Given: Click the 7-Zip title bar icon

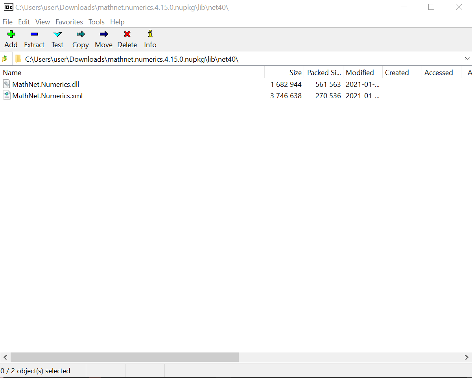Looking at the screenshot, I should click(x=8, y=7).
